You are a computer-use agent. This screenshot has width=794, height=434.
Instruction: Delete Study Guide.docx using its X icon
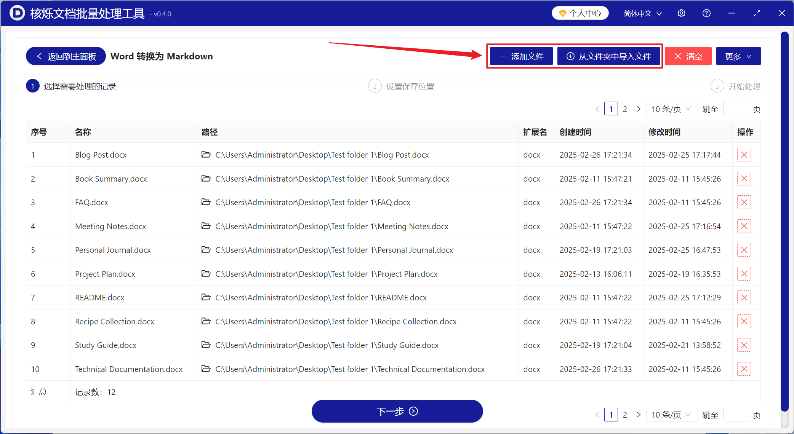(x=744, y=345)
